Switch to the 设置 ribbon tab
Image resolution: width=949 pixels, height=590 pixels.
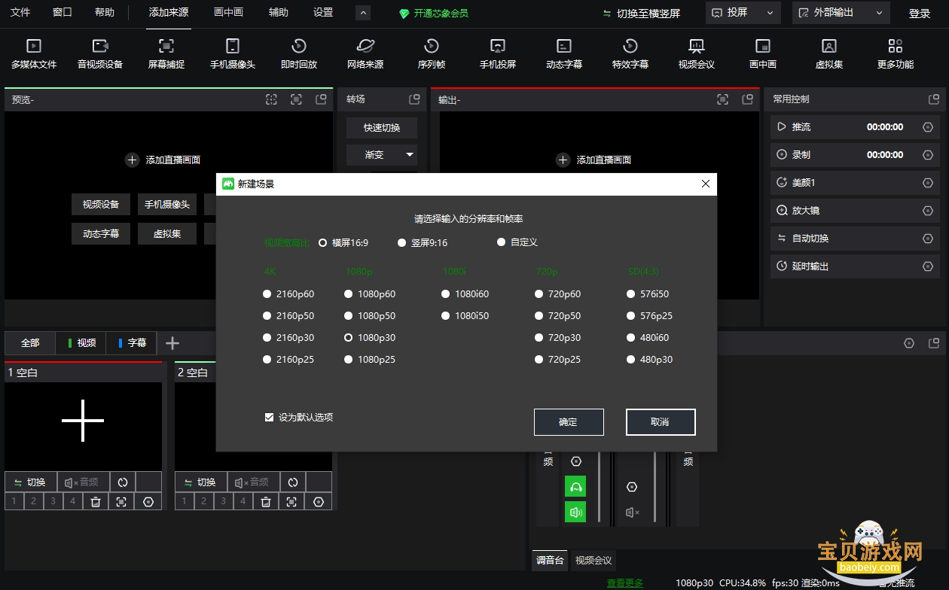(x=323, y=13)
